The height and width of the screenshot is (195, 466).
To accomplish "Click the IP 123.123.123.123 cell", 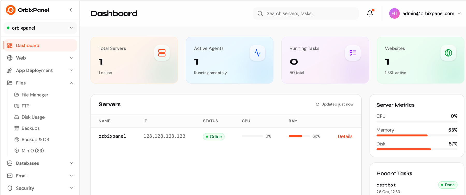I will point(164,136).
